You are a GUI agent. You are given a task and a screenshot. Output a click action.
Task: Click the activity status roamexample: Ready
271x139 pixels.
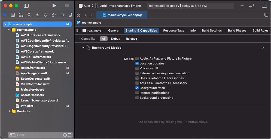[x=190, y=6]
